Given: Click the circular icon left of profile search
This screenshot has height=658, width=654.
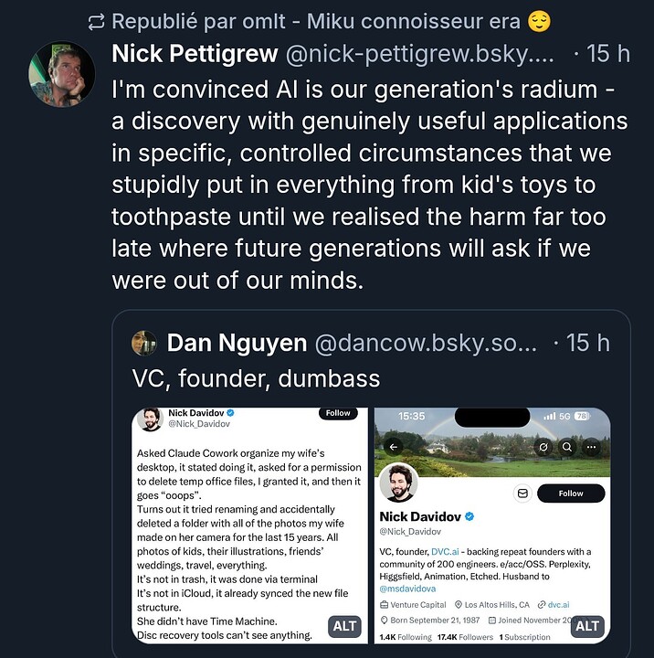Looking at the screenshot, I should (543, 447).
